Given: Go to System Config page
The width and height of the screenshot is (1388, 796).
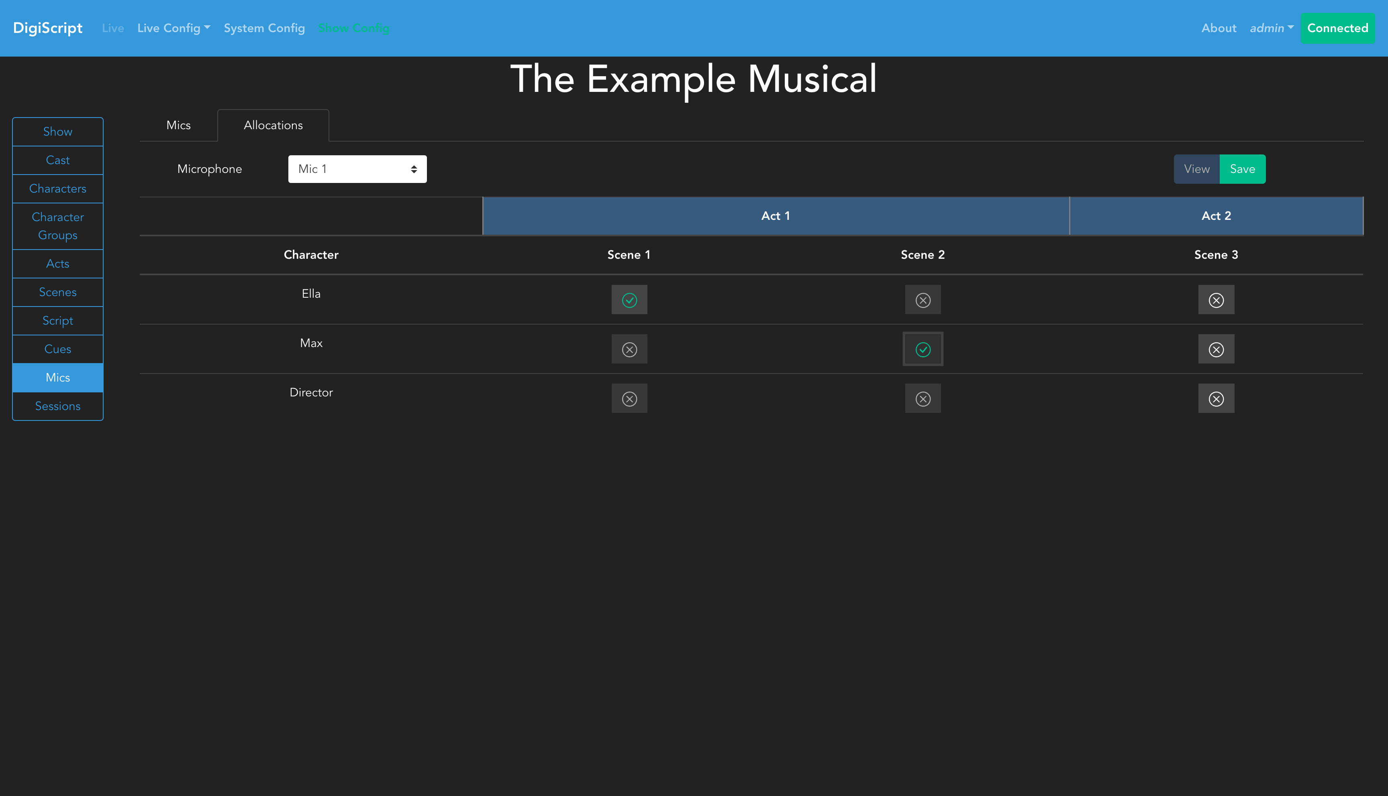Looking at the screenshot, I should 264,28.
